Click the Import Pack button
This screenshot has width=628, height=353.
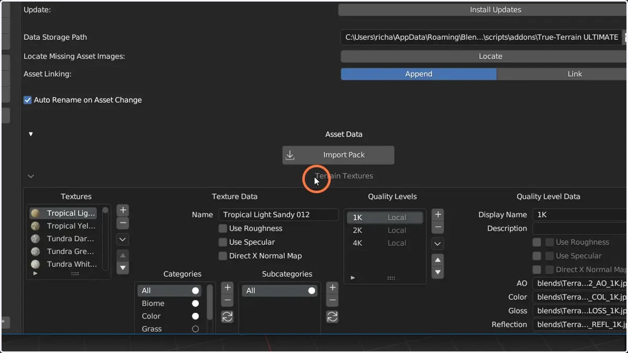[338, 155]
